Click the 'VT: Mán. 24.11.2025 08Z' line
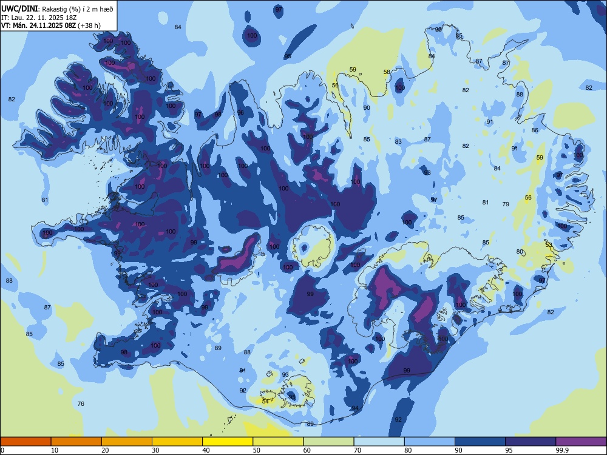Viewport: 607px width, 455px height. pyautogui.click(x=38, y=25)
